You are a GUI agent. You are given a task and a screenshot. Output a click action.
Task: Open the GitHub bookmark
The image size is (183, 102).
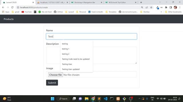click(x=58, y=12)
